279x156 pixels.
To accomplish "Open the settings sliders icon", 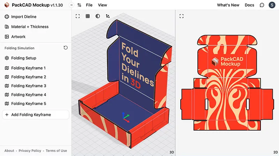I will 80,5.
